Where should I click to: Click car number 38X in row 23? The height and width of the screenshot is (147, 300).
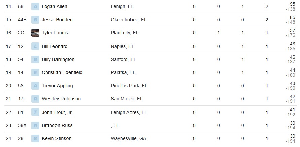click(x=22, y=125)
